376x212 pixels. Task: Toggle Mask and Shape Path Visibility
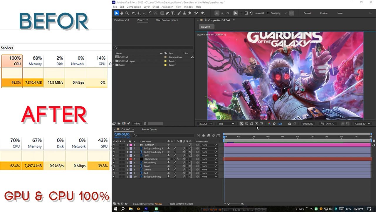tap(251, 124)
